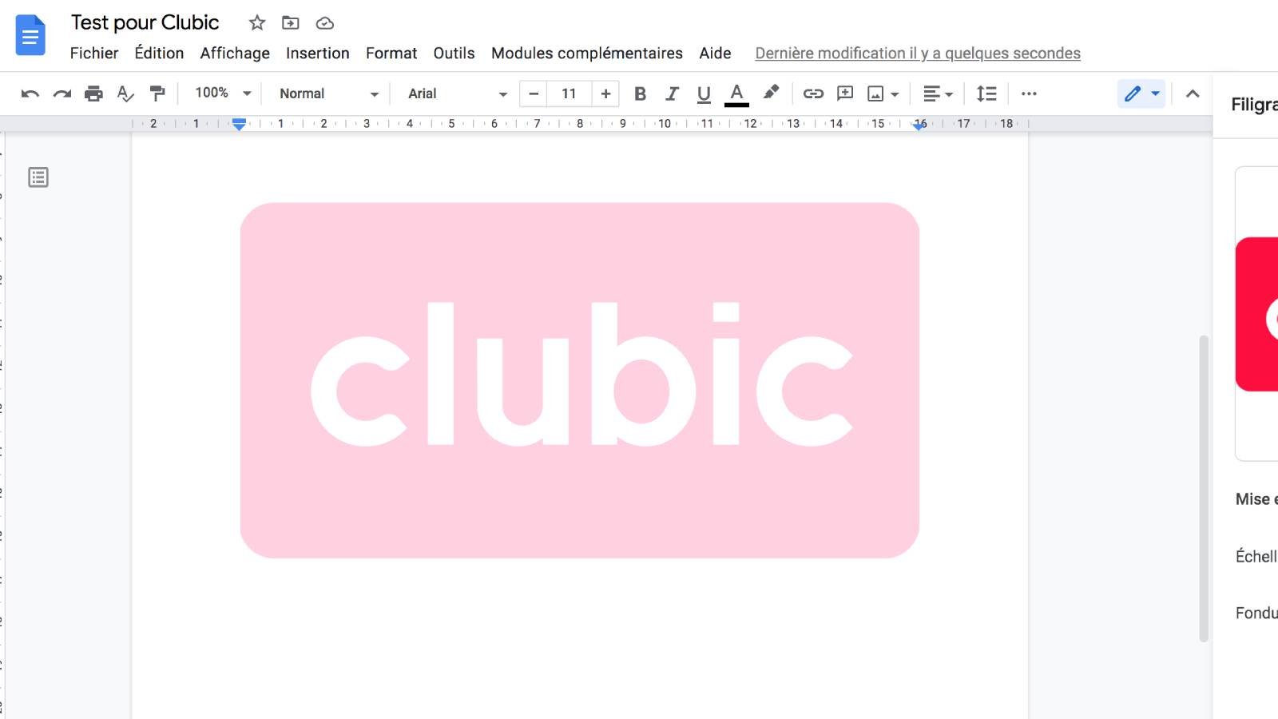1278x719 pixels.
Task: Click the Dernière modification link
Action: pos(917,53)
